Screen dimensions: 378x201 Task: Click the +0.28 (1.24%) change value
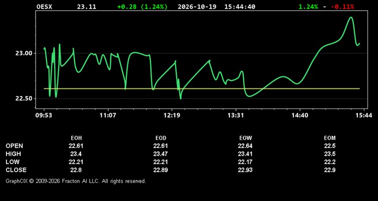pyautogui.click(x=142, y=7)
